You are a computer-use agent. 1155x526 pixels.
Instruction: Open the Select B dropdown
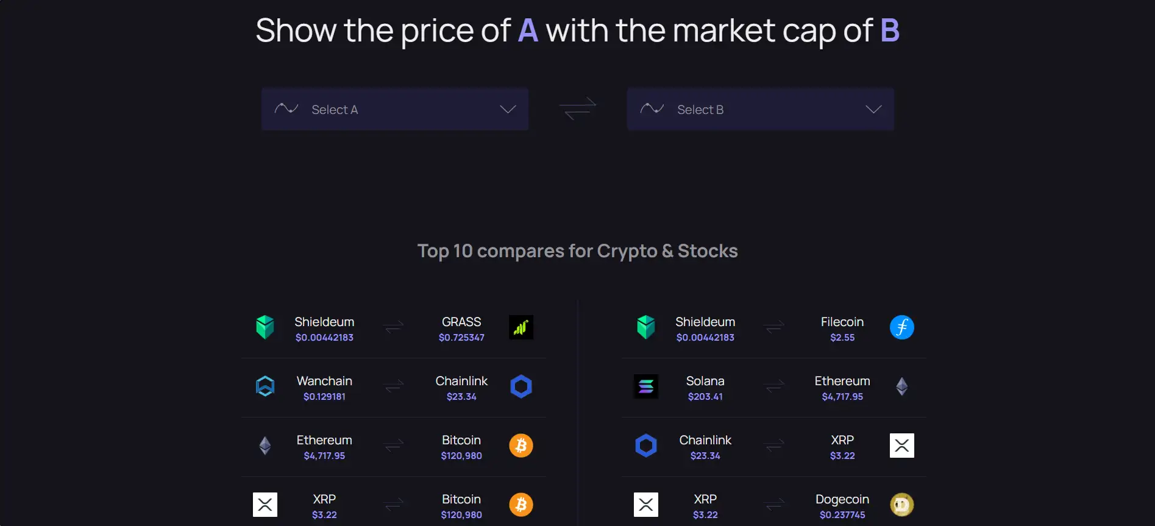760,109
